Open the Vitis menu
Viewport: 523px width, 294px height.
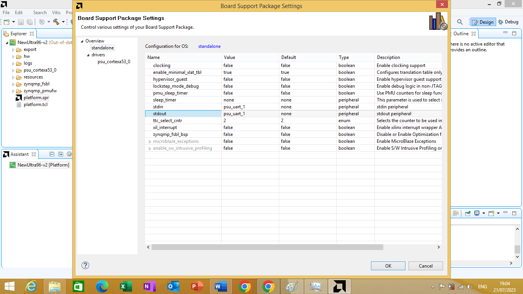click(56, 13)
